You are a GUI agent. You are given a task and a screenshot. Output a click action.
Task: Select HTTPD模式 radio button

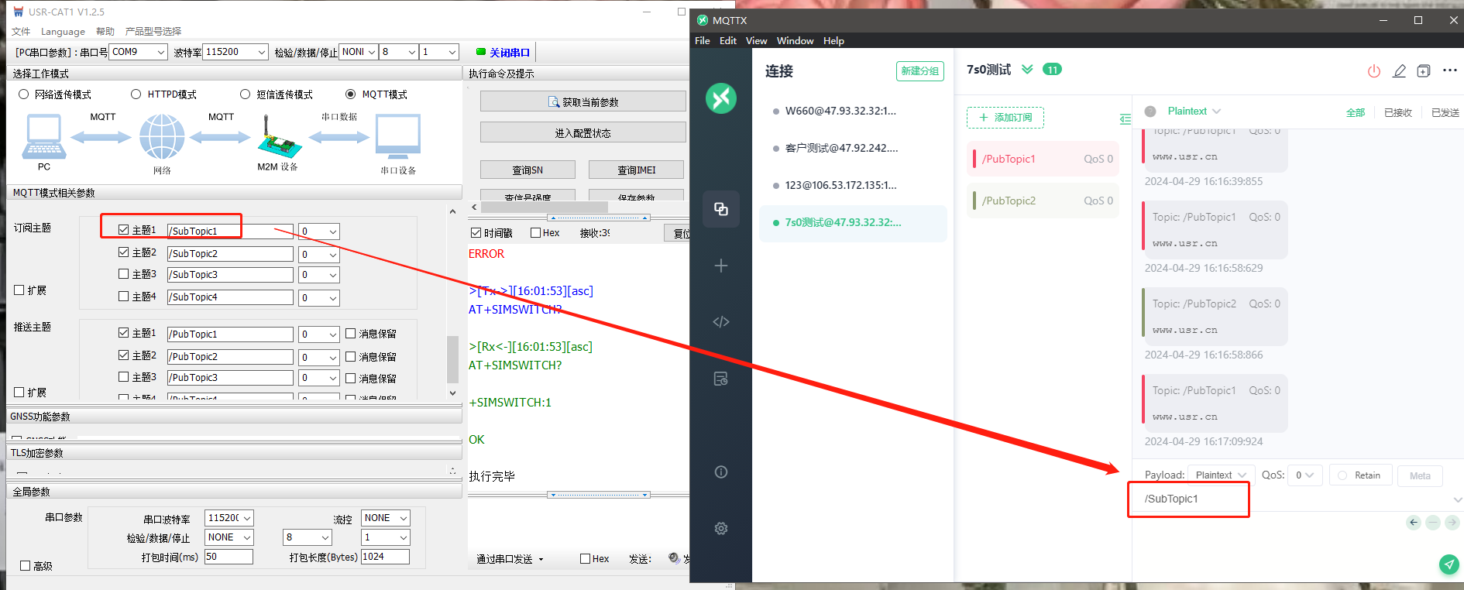coord(136,94)
